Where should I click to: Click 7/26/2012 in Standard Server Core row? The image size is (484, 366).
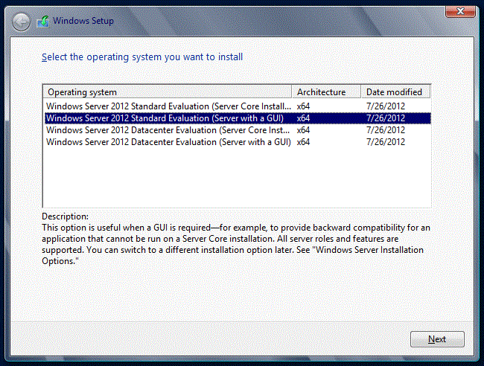click(x=386, y=106)
